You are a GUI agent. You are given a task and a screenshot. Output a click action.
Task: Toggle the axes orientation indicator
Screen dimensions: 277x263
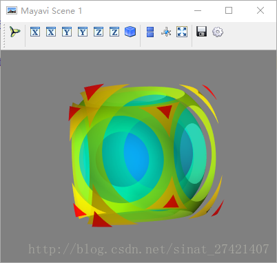pos(166,32)
